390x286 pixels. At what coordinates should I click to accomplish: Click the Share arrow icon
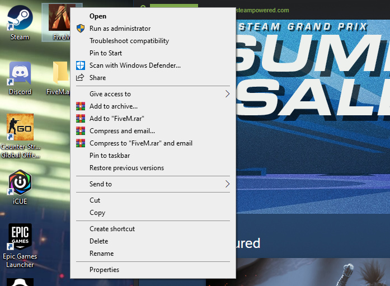[80, 78]
